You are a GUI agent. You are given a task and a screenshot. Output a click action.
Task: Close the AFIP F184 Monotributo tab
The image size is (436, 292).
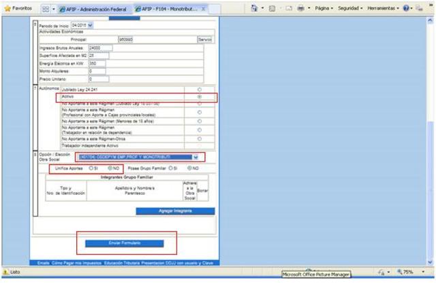203,9
